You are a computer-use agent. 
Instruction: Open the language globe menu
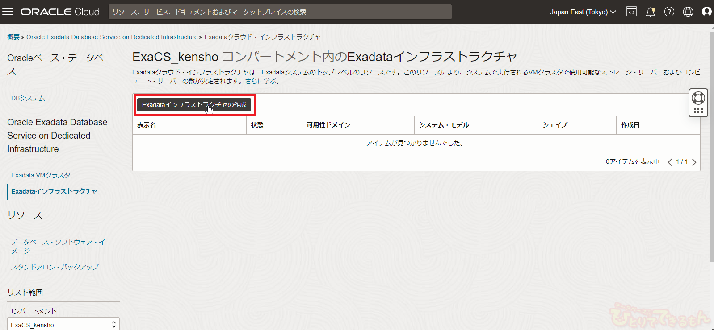tap(688, 12)
